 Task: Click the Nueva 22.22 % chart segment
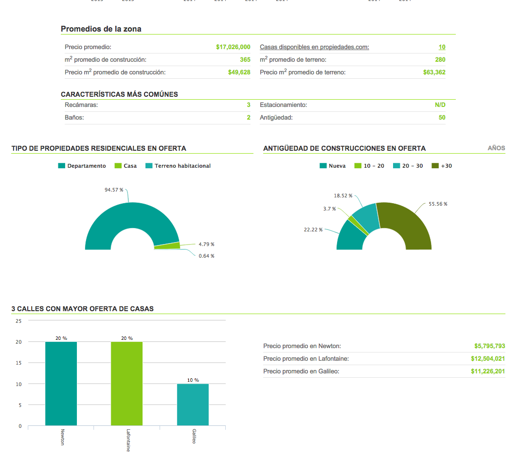pos(349,237)
